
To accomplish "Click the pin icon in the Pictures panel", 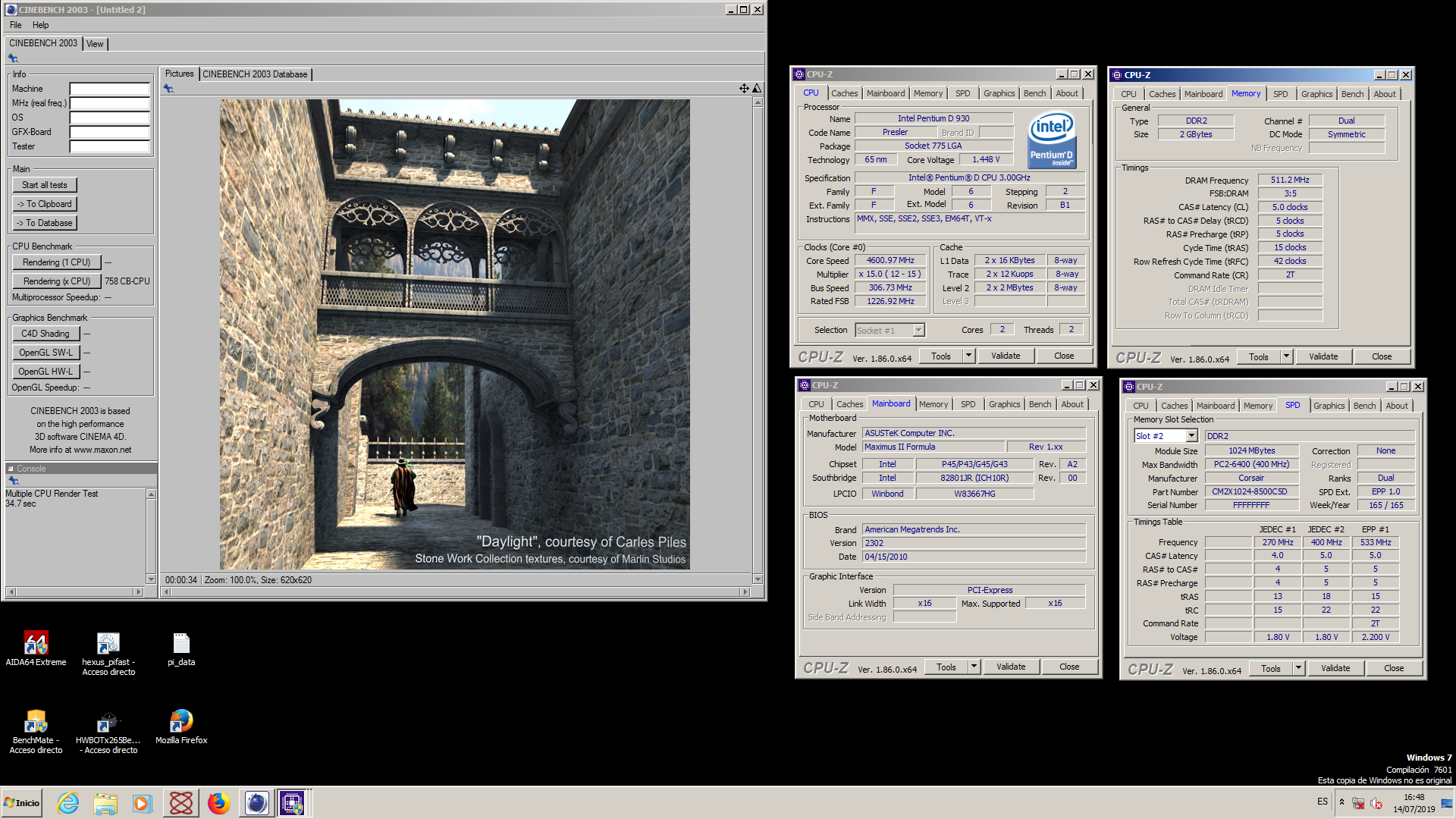I will [x=168, y=89].
